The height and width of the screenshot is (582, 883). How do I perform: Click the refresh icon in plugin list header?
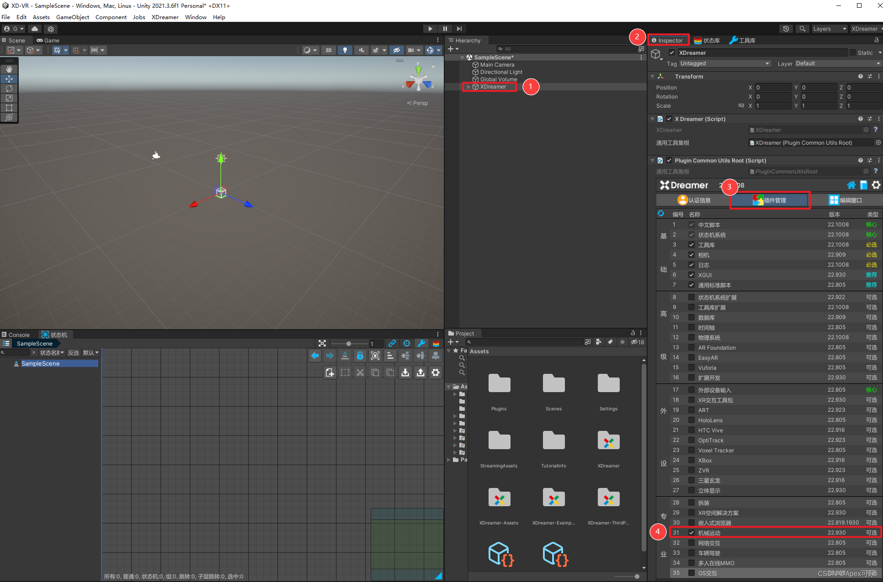point(661,214)
